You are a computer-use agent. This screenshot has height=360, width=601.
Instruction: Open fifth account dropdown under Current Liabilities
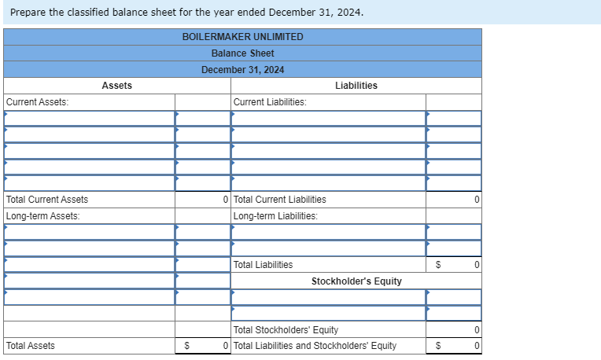coord(328,183)
